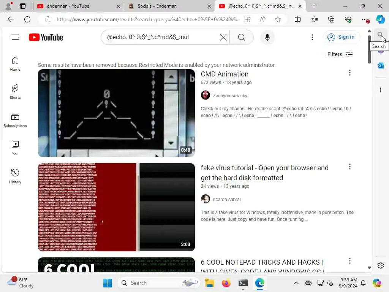Open 6 COOL NOTEPAD TRICKS video title

(x=262, y=266)
